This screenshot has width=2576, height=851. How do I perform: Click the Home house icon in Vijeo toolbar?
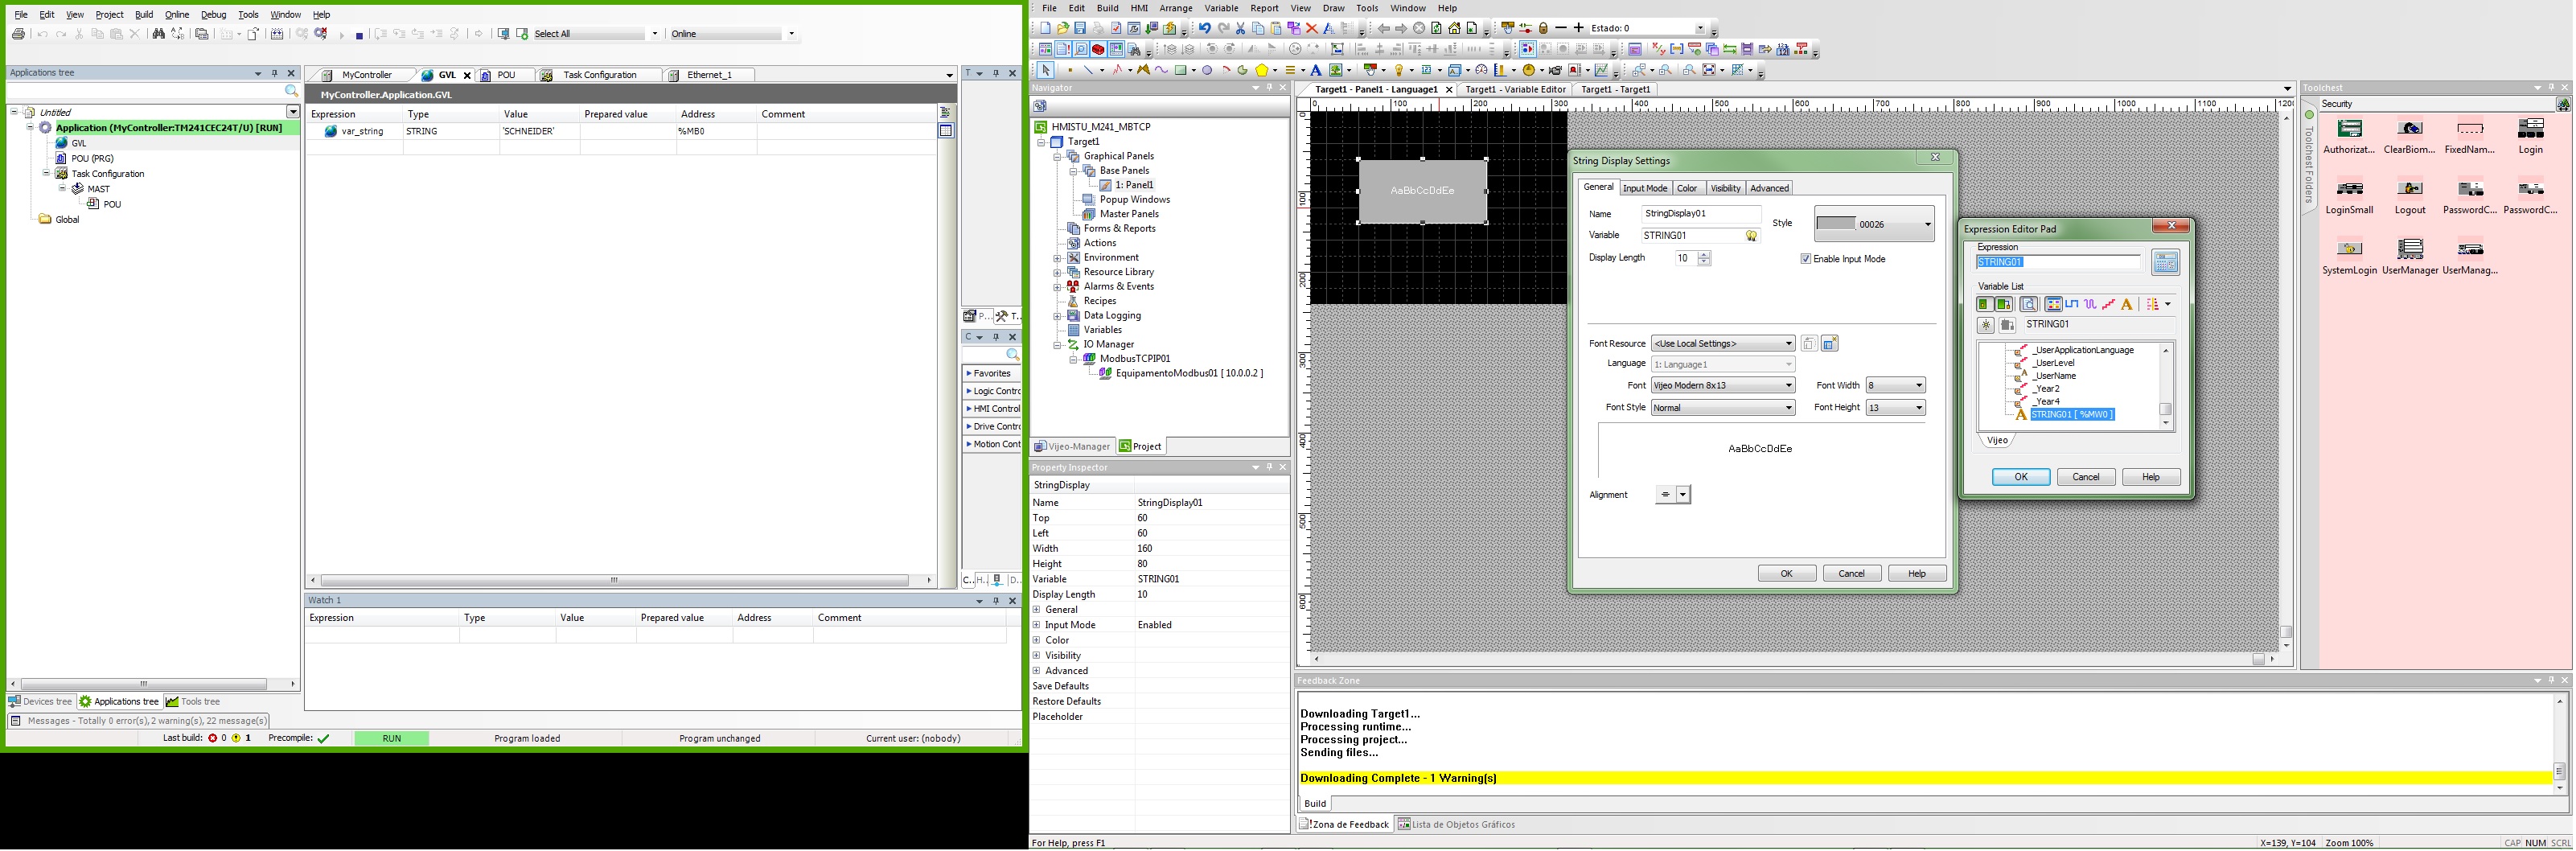[1455, 28]
